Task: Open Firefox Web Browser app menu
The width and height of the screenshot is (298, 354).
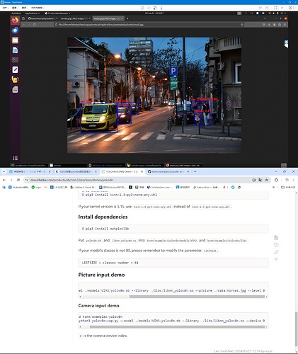Action: (x=57, y=13)
